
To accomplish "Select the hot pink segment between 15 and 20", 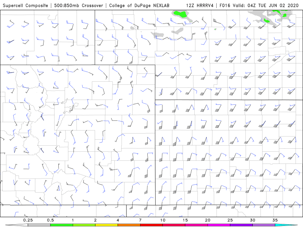I will pos(196,225).
